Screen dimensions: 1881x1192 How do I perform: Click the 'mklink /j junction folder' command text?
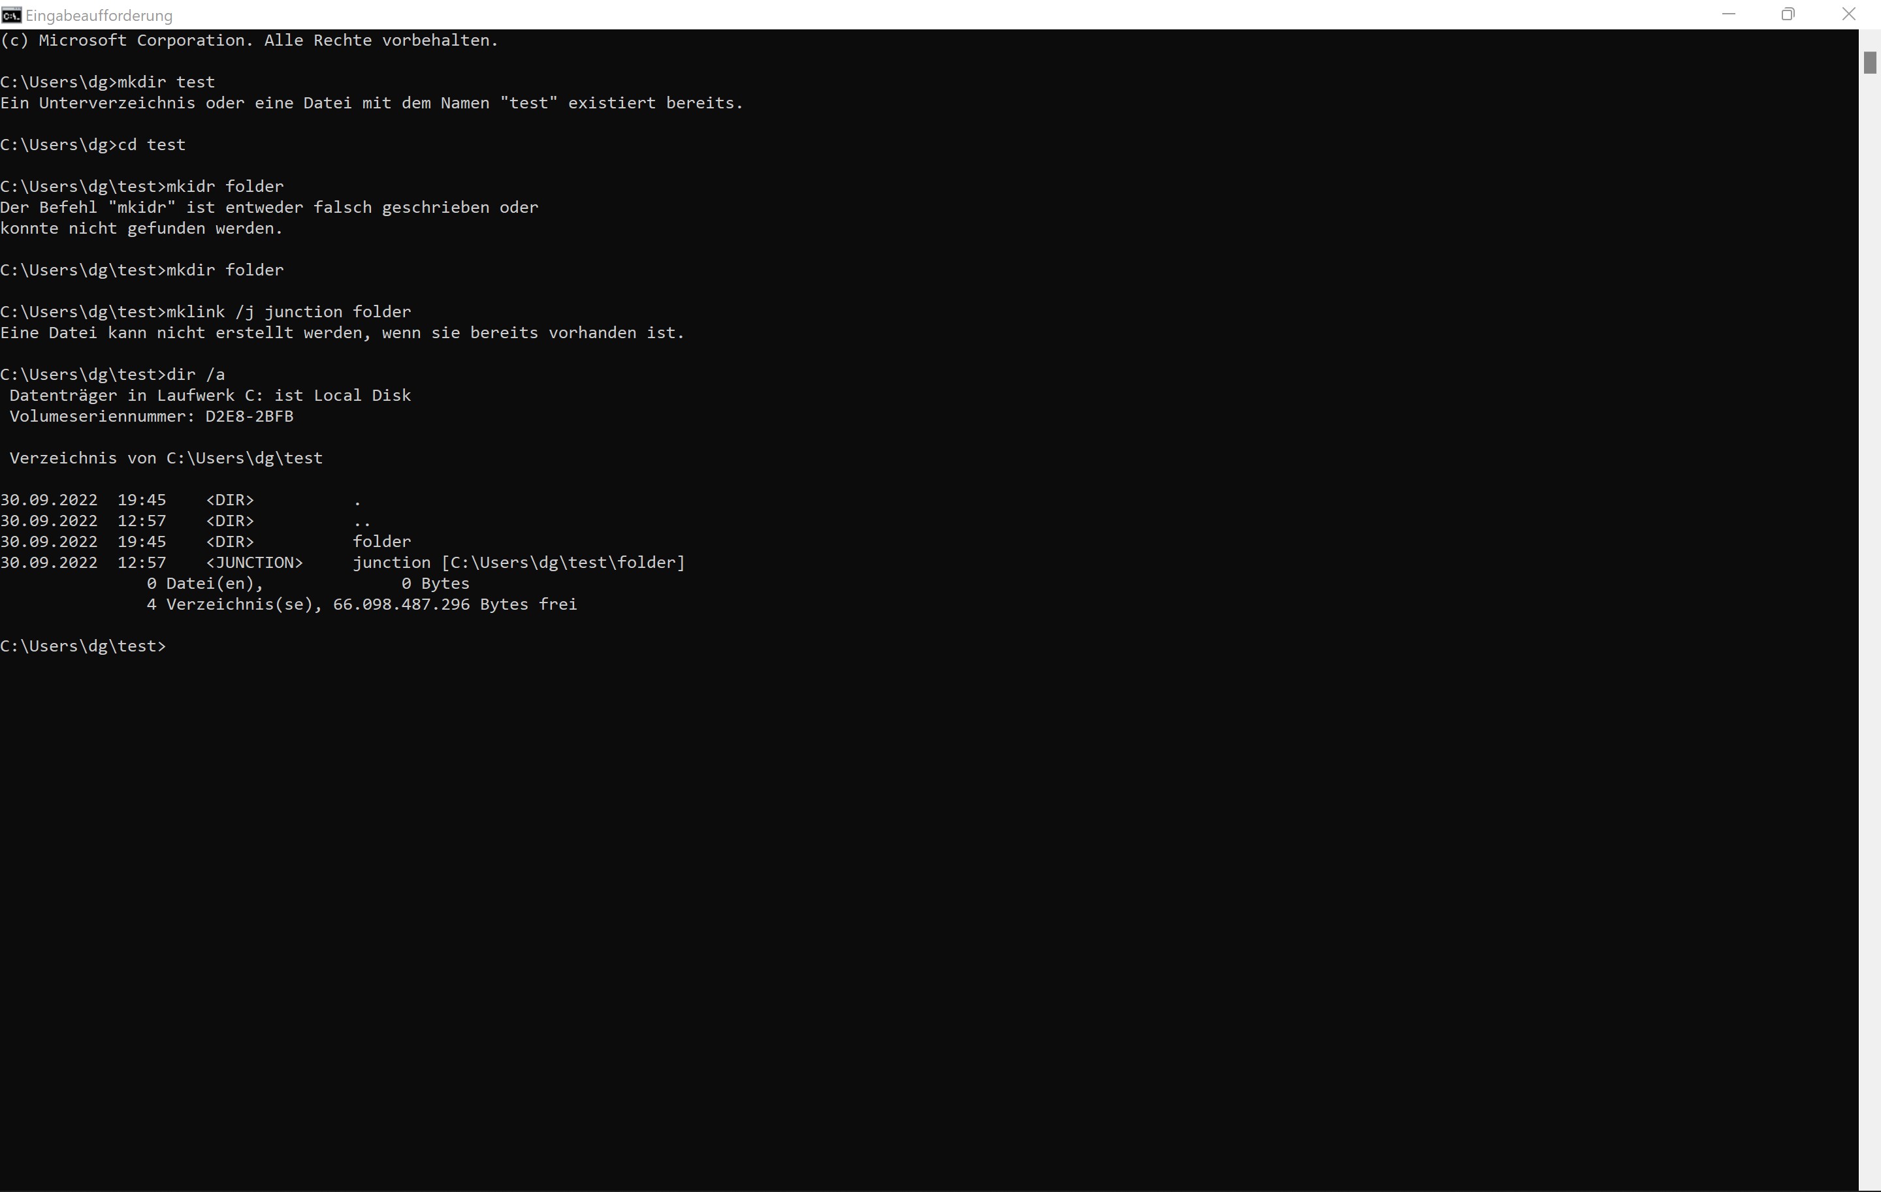click(289, 311)
